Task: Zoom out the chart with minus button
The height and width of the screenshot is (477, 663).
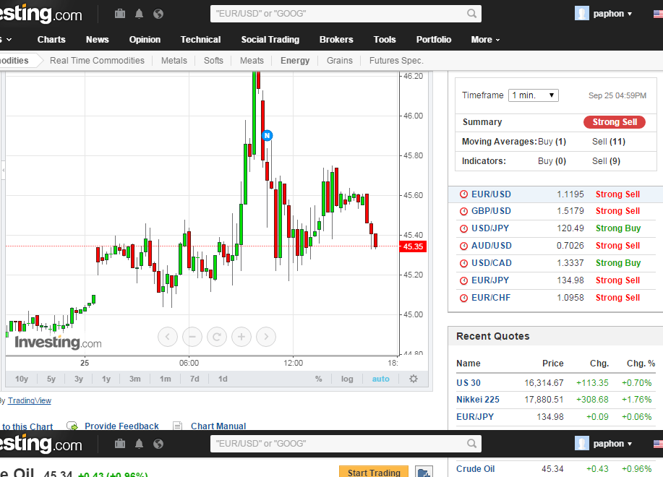Action: 192,337
